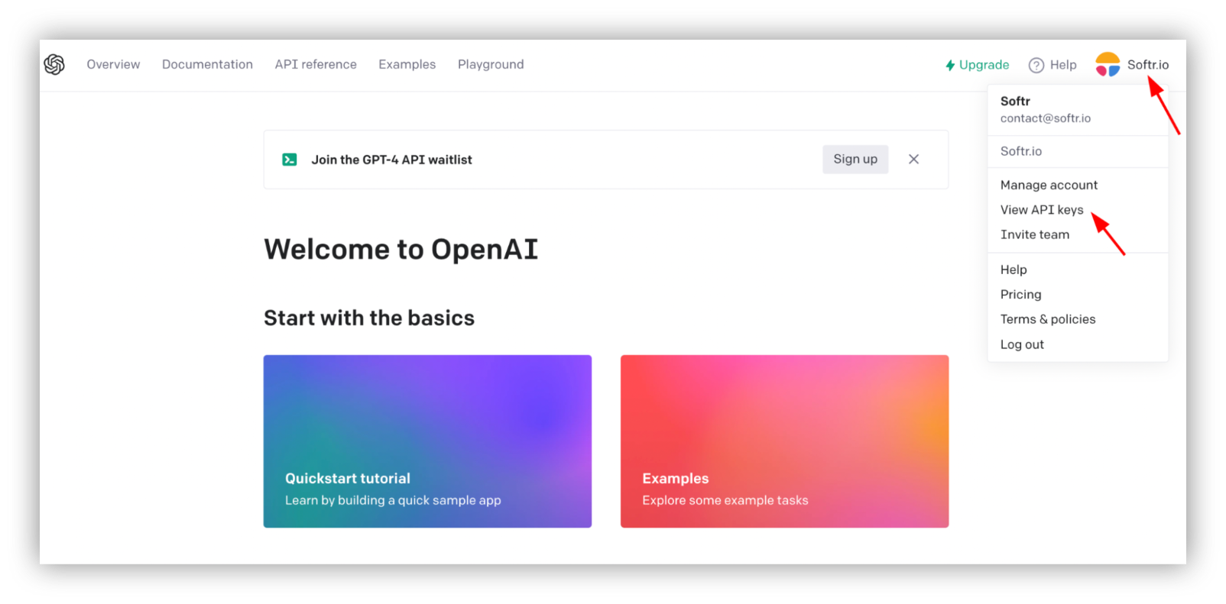The height and width of the screenshot is (604, 1226).
Task: Click the Start with the basics heading
Action: [369, 318]
